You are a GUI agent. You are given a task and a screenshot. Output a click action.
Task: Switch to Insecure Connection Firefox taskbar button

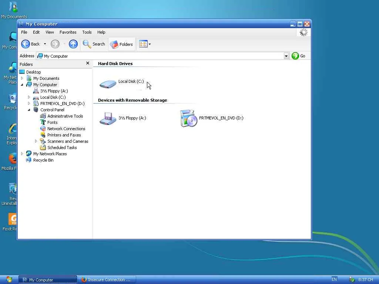tap(107, 280)
